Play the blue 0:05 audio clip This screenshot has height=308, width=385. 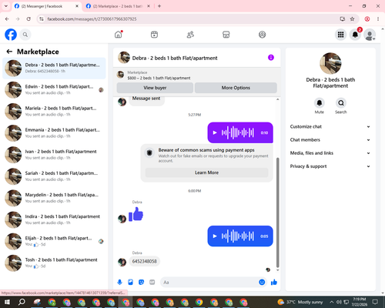215,236
